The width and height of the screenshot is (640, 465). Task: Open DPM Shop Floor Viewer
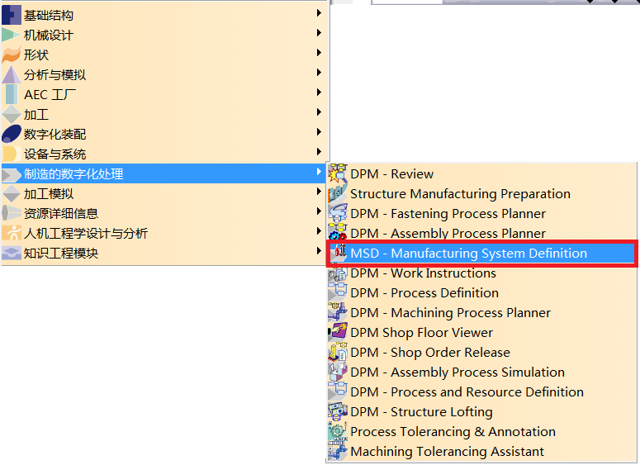(x=482, y=332)
